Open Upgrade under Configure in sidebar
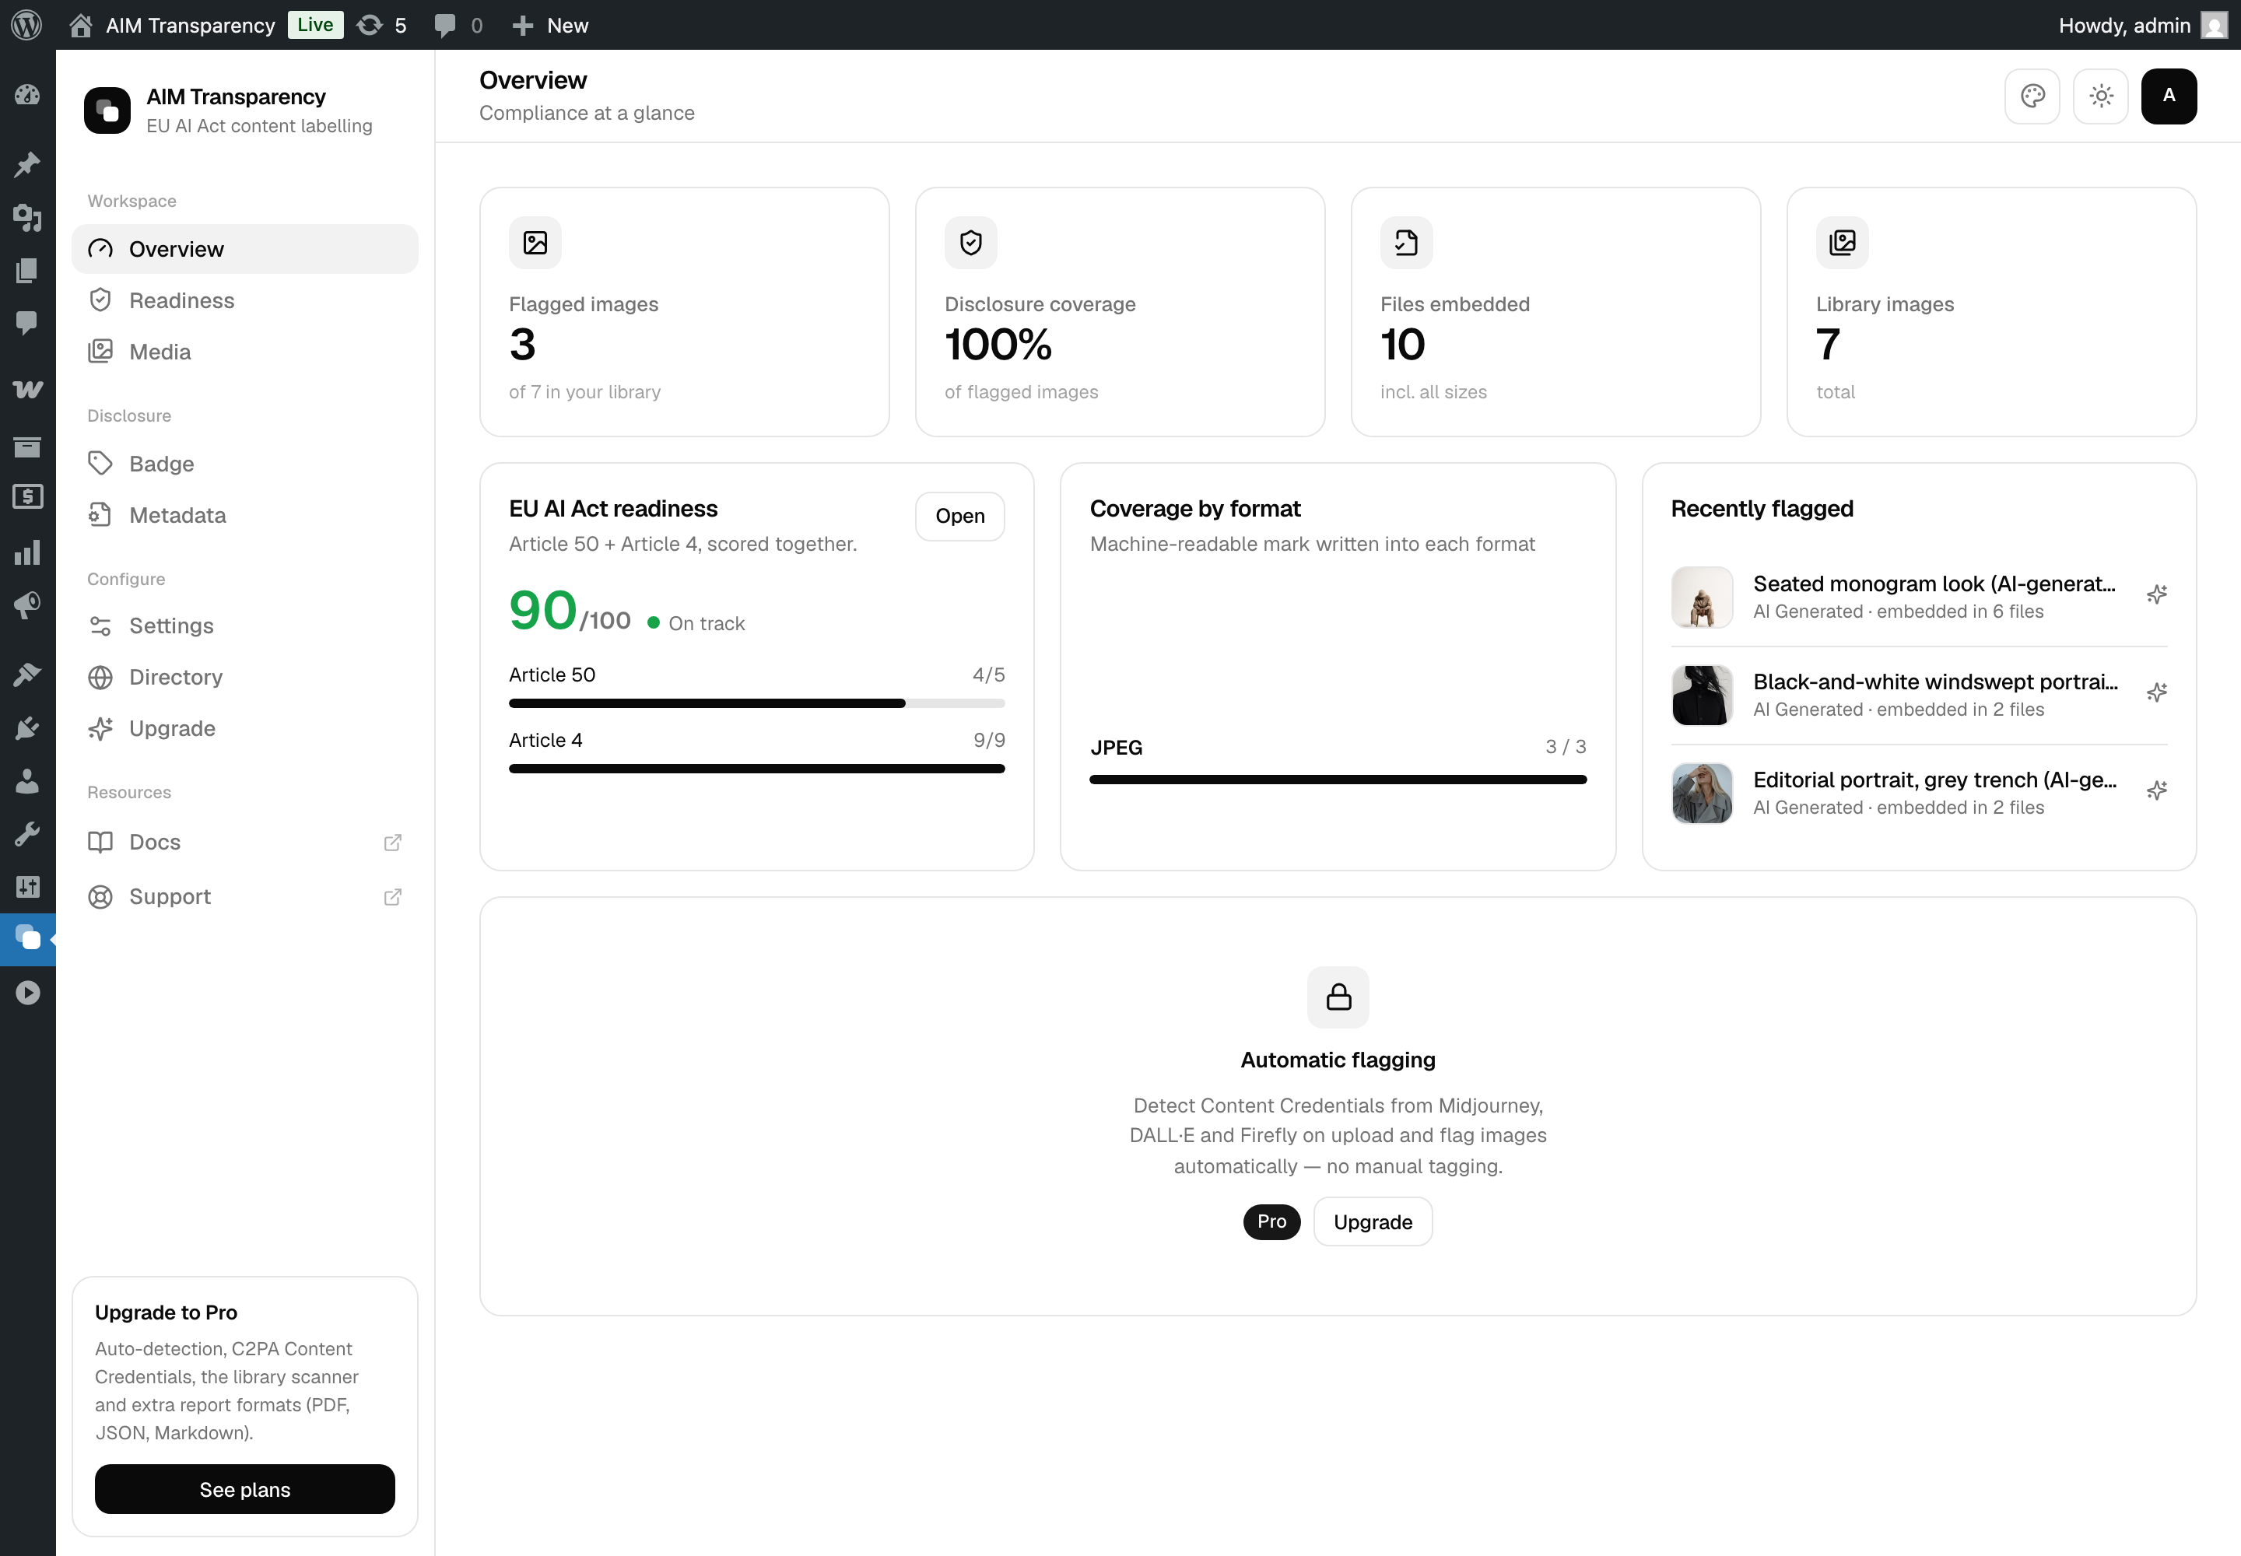This screenshot has width=2241, height=1556. pyautogui.click(x=245, y=728)
